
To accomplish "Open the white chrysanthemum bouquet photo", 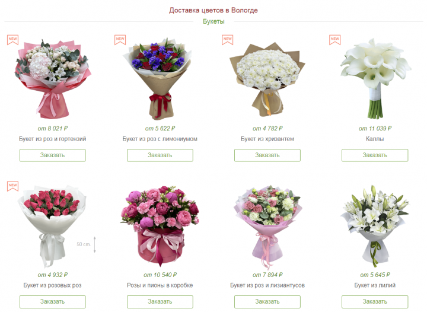I will [x=267, y=79].
